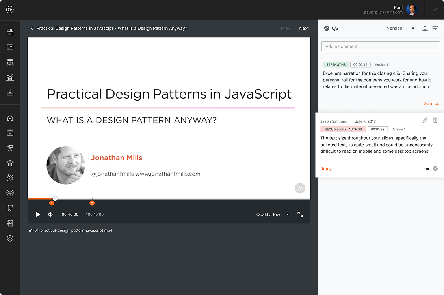The width and height of the screenshot is (444, 295).
Task: Click the Pluralsight logo icon
Action: [x=10, y=9]
